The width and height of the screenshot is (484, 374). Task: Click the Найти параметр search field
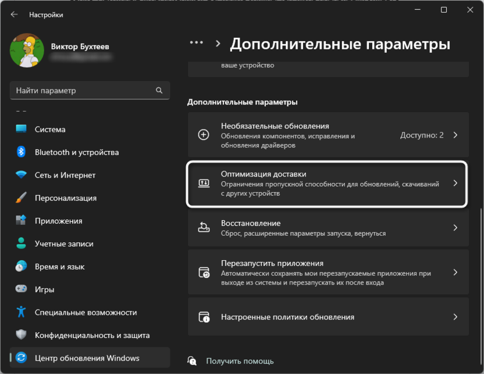coord(90,90)
